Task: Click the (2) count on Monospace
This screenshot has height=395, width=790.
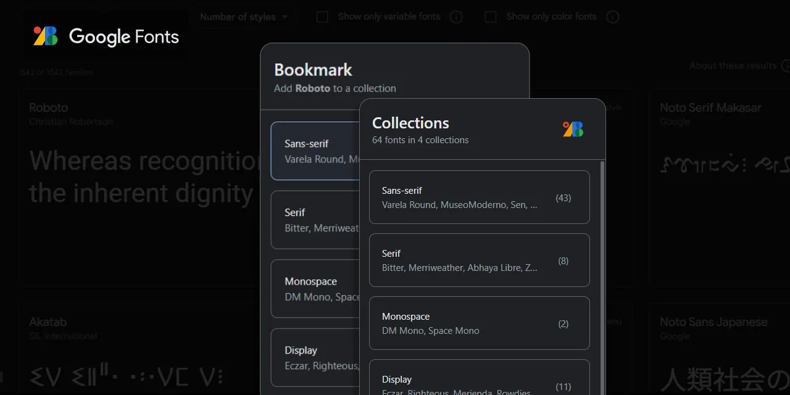Action: tap(563, 324)
